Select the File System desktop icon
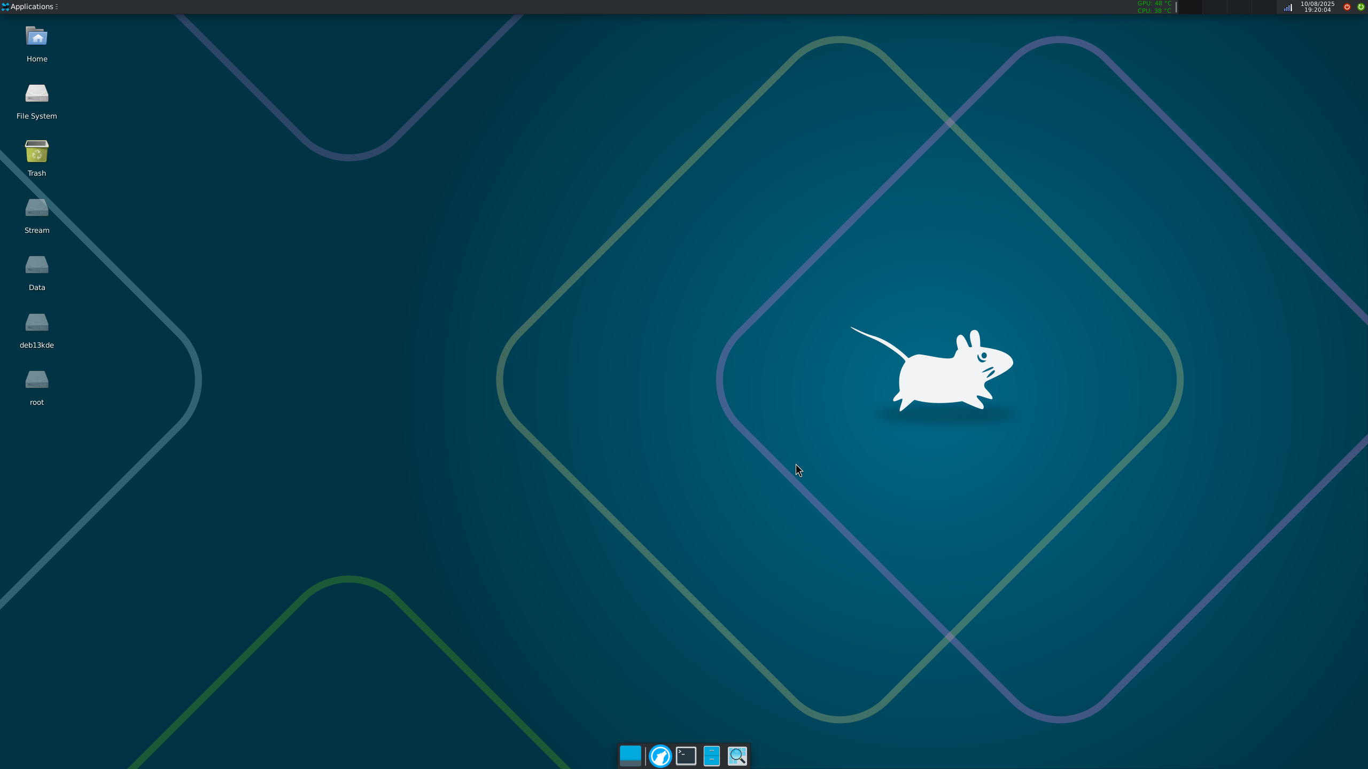Image resolution: width=1368 pixels, height=769 pixels. coord(37,95)
